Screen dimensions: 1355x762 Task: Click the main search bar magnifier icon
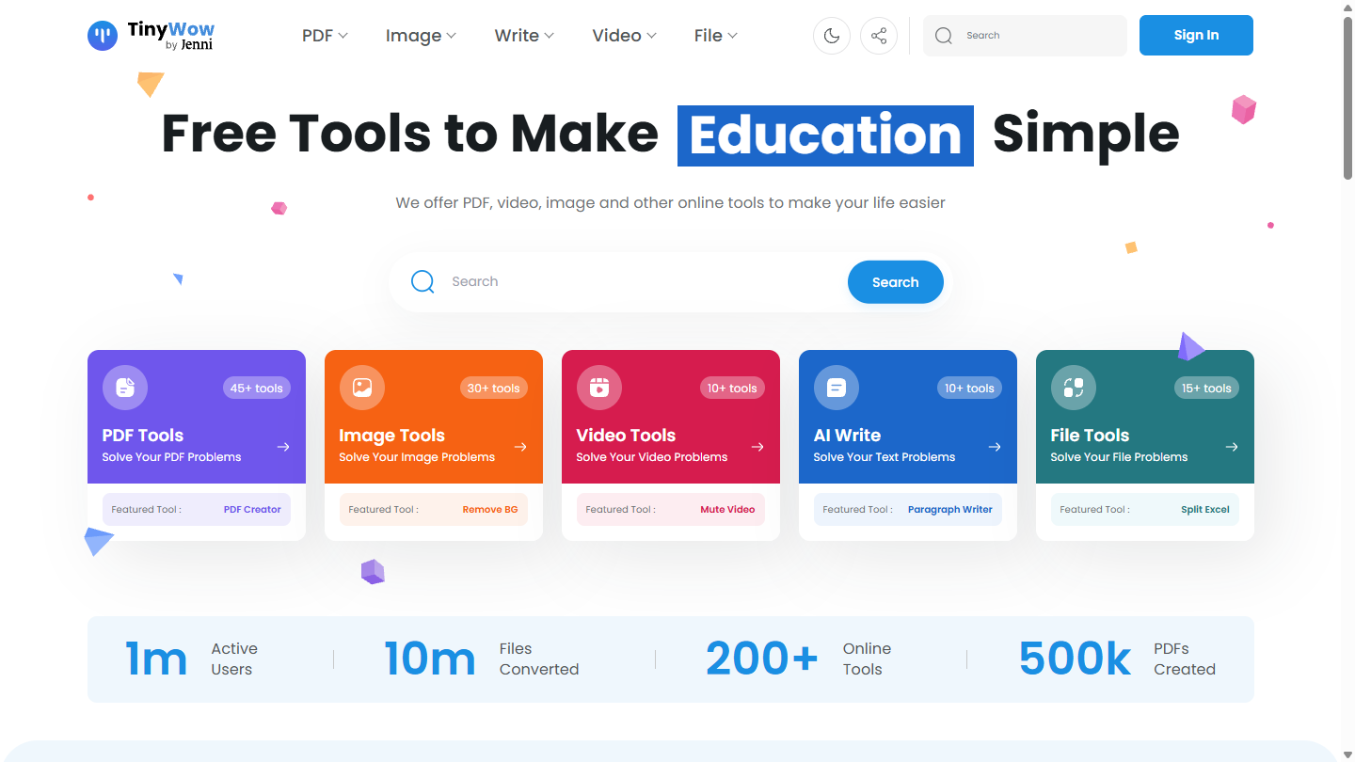423,281
